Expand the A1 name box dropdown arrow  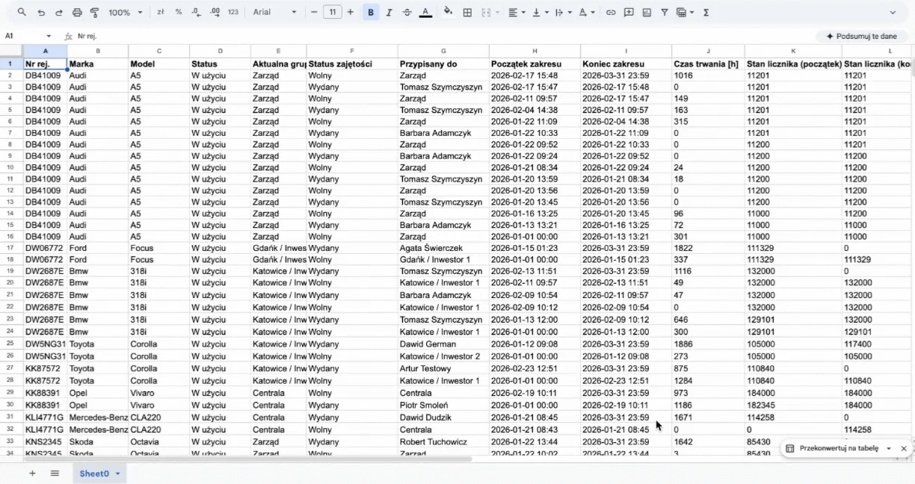(x=49, y=36)
